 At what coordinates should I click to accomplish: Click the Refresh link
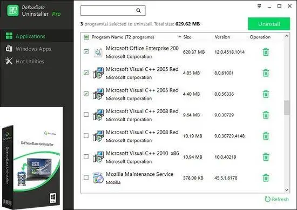[276, 199]
